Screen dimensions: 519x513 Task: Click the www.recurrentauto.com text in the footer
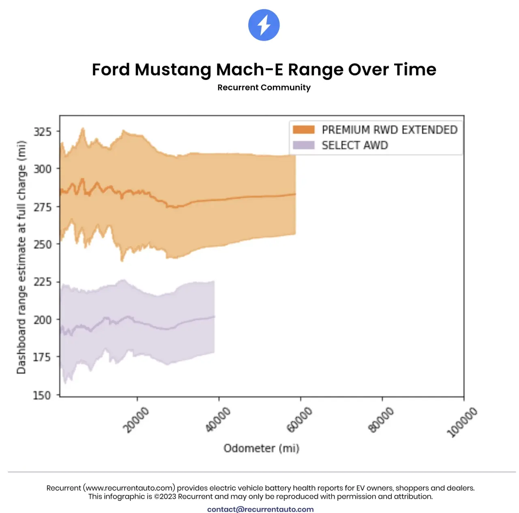pyautogui.click(x=129, y=488)
